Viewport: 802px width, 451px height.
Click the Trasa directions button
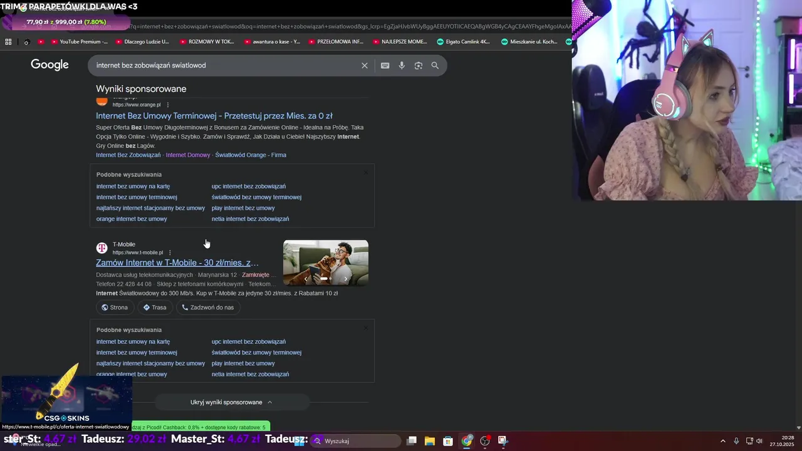(x=155, y=308)
